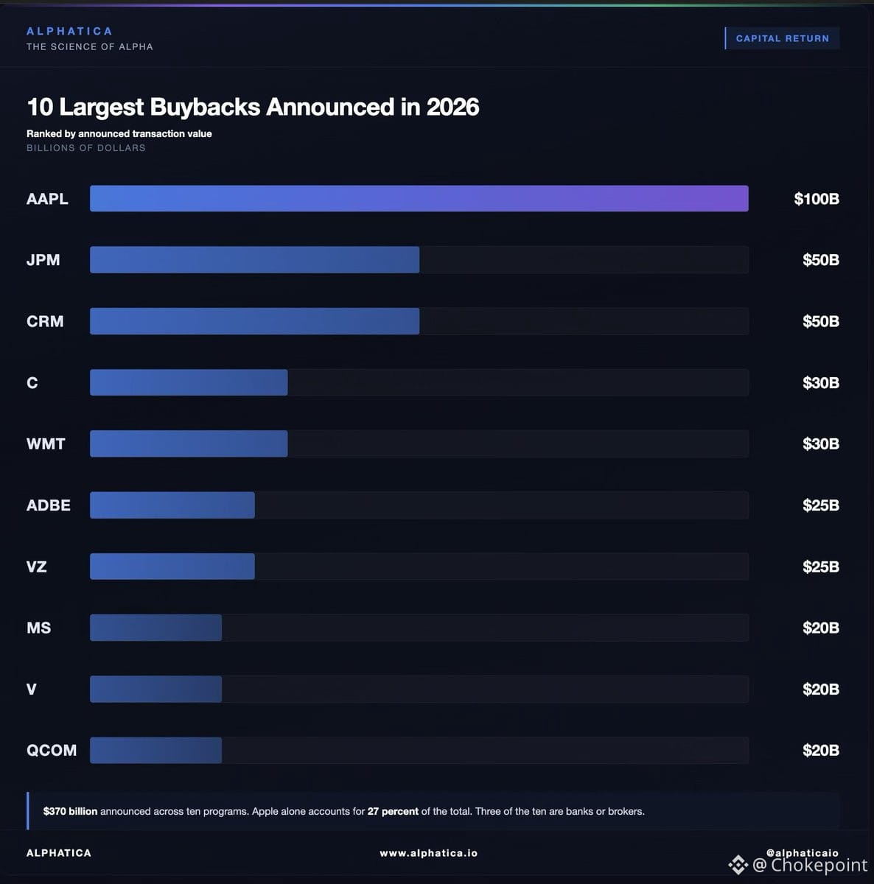Click the $50B value for CRM
The height and width of the screenshot is (884, 874).
(x=821, y=321)
